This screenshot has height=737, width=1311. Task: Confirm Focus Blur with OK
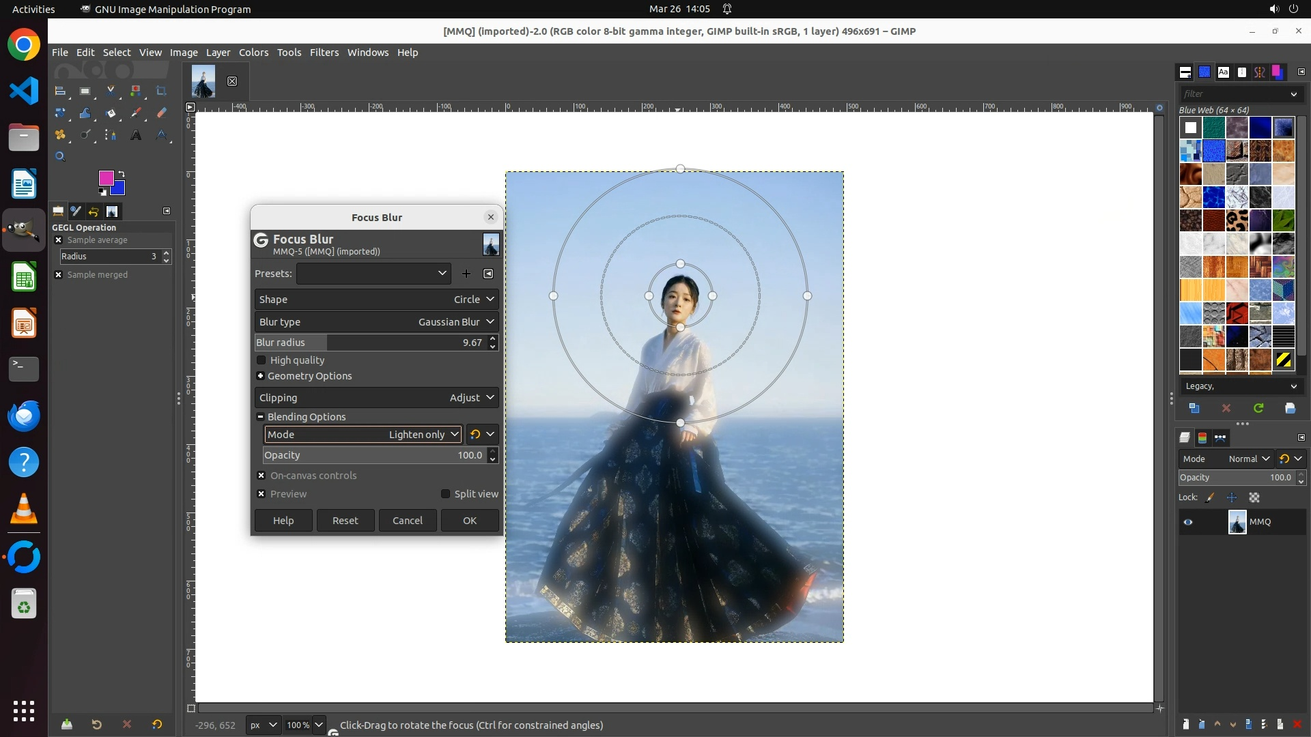point(470,521)
